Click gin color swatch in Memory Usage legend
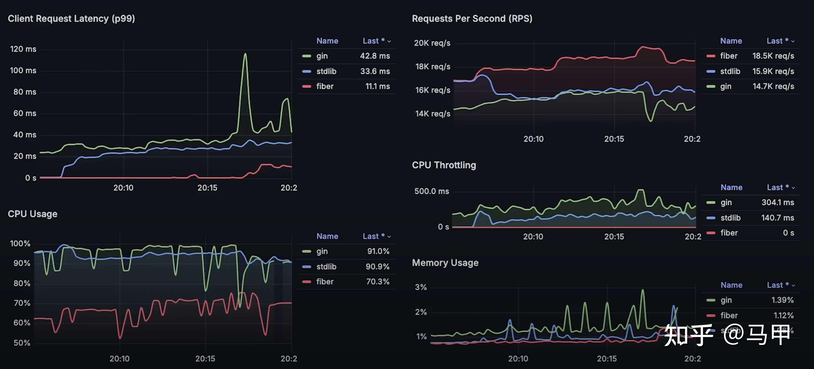The image size is (814, 369). click(711, 300)
